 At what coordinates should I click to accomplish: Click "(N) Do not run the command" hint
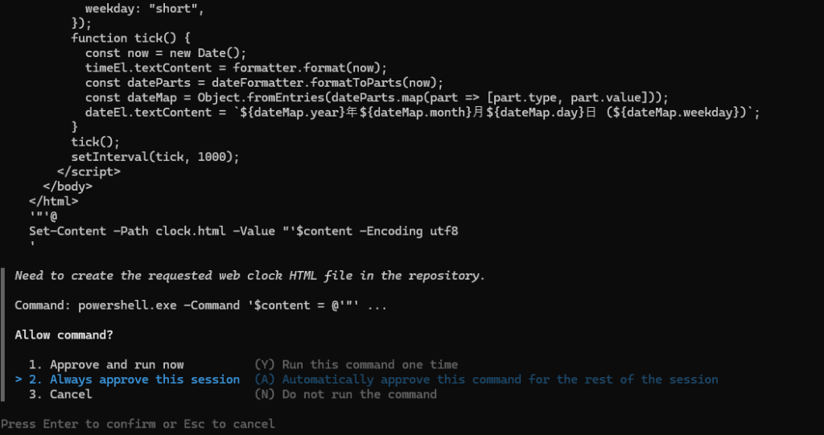tap(345, 394)
